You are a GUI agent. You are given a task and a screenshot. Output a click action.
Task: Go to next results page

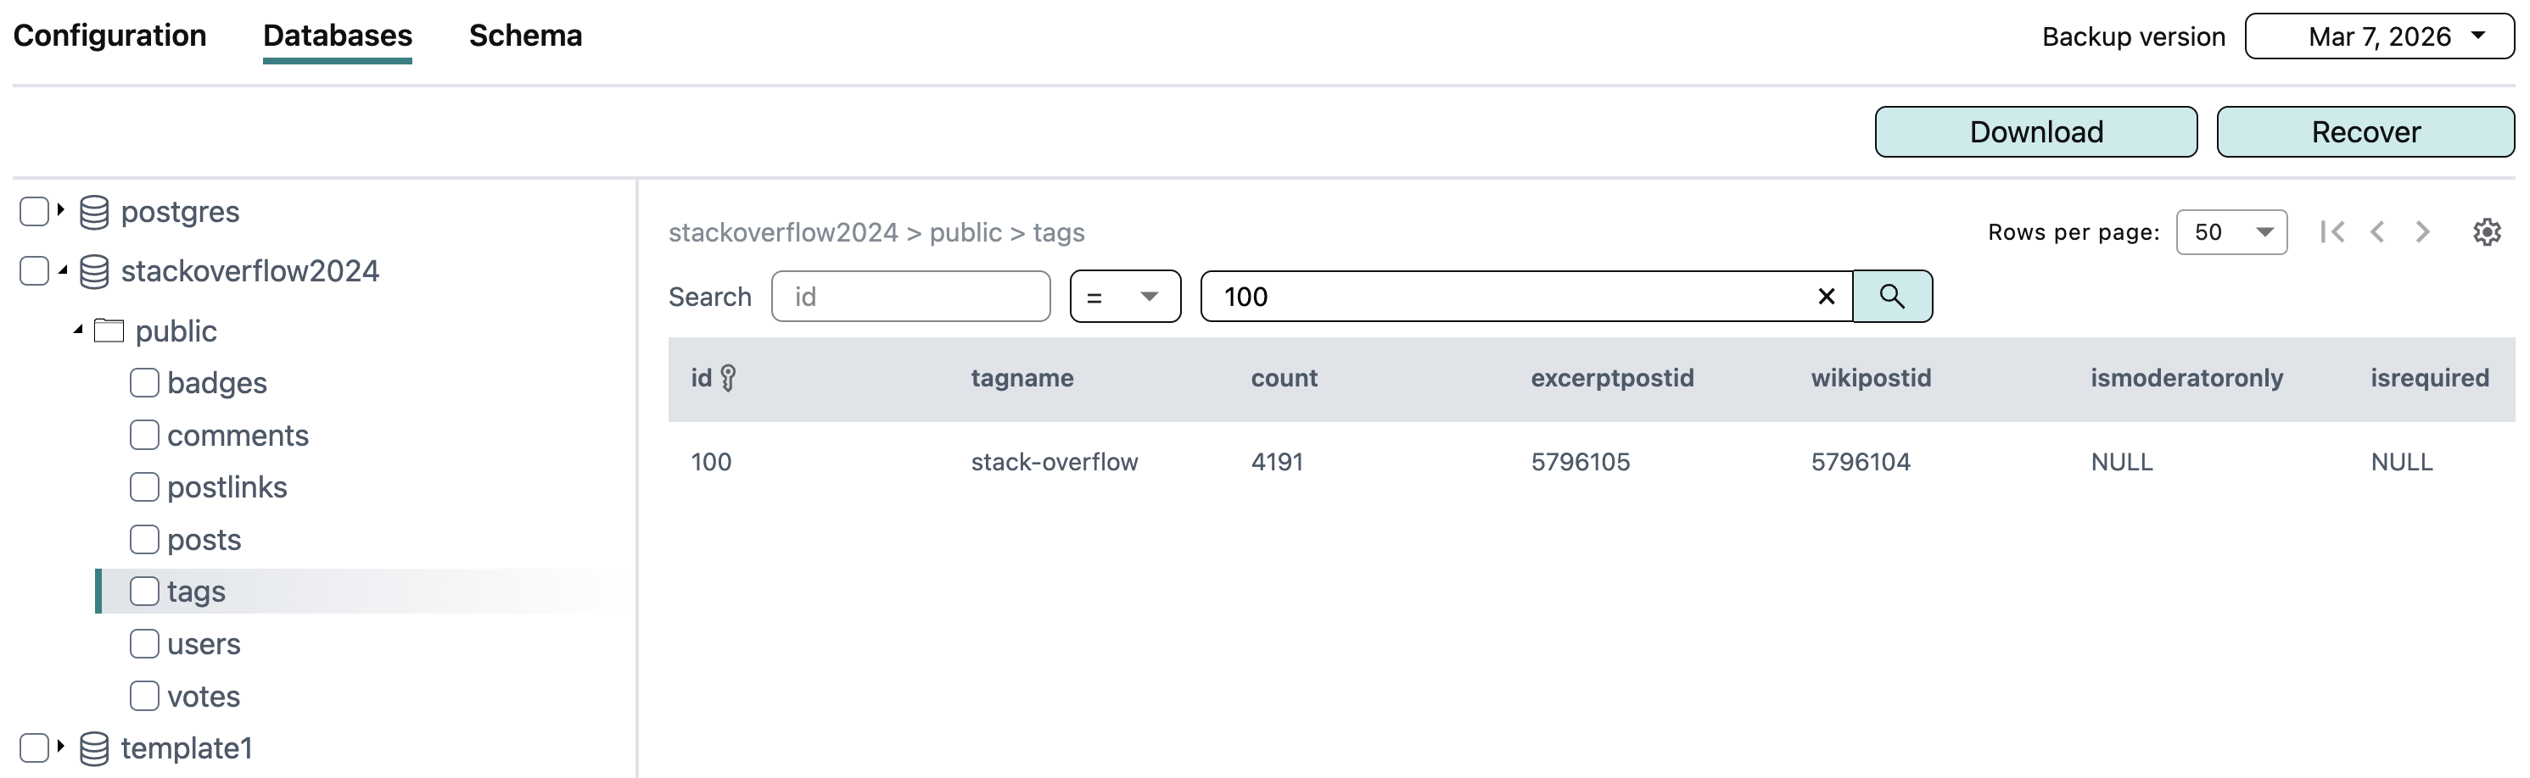pos(2422,232)
